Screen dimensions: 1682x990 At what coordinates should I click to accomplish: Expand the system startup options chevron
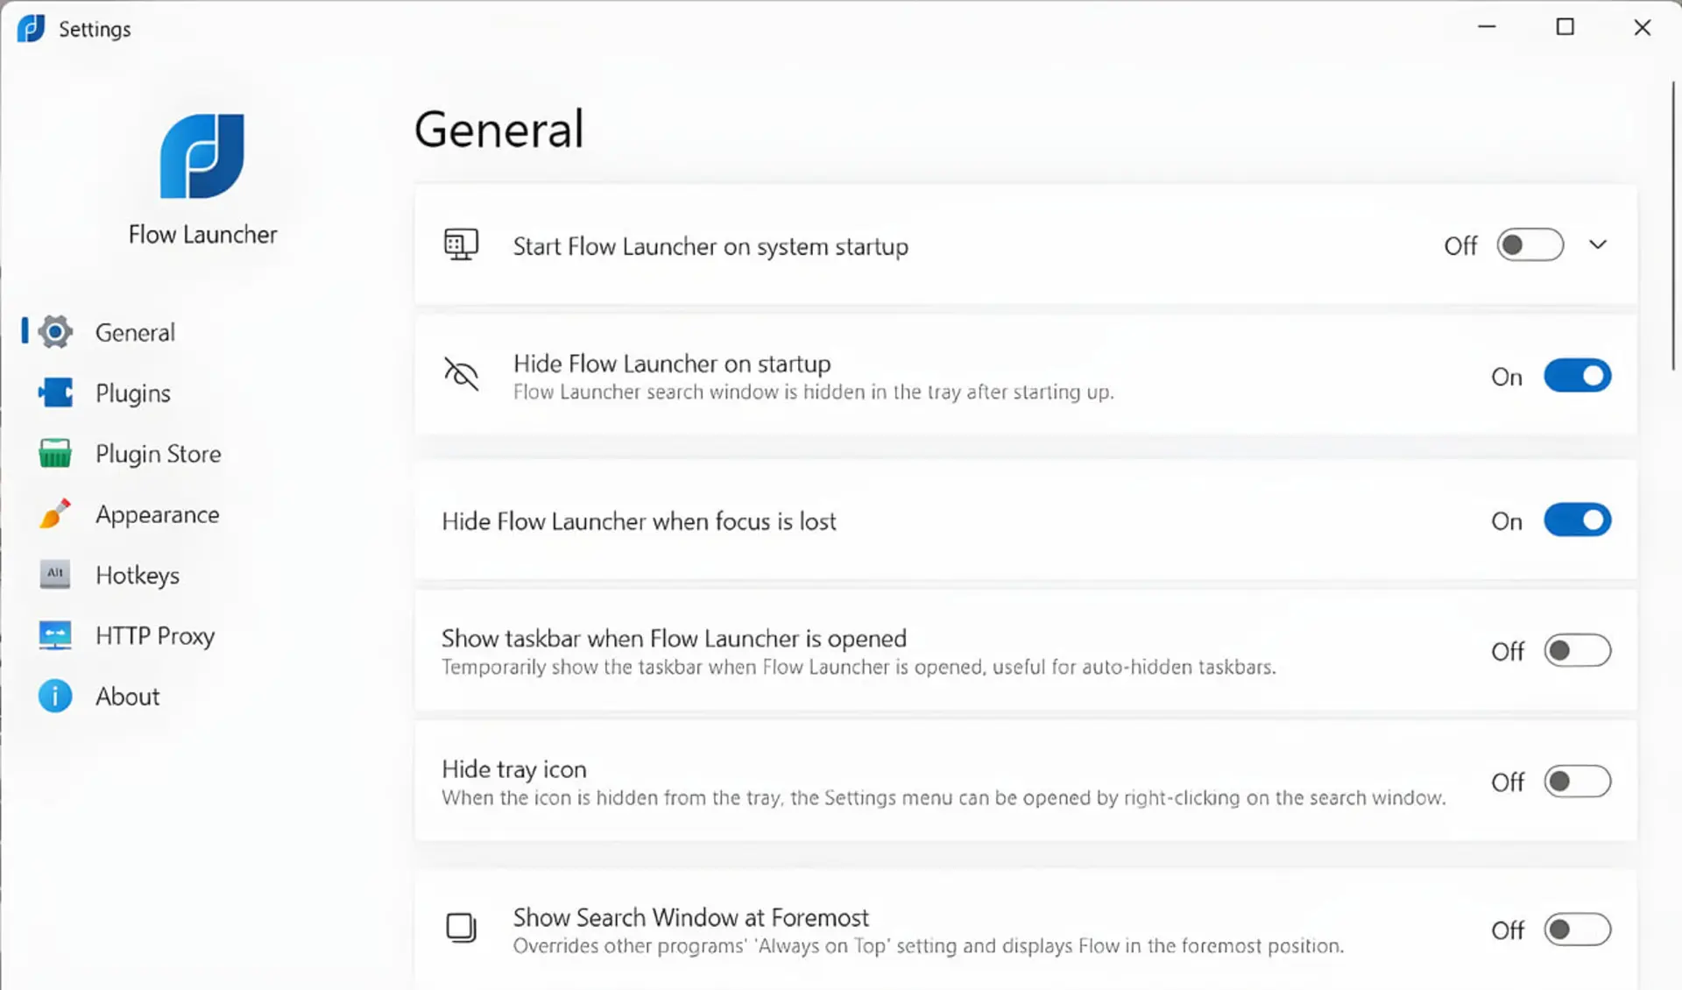click(x=1598, y=245)
